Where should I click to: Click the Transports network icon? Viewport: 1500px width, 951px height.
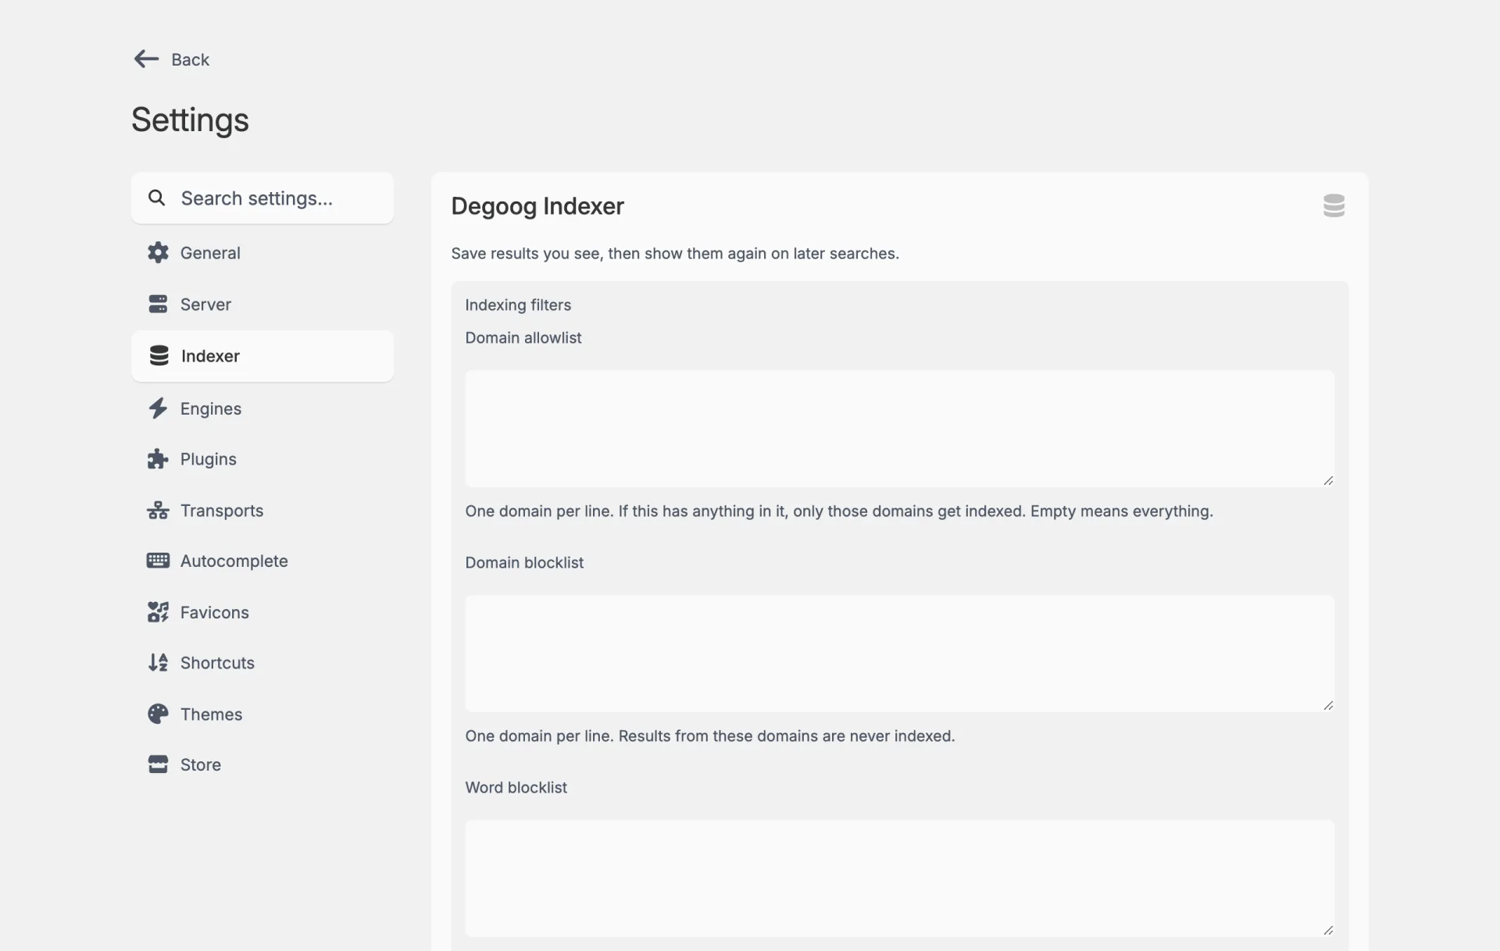click(x=158, y=511)
